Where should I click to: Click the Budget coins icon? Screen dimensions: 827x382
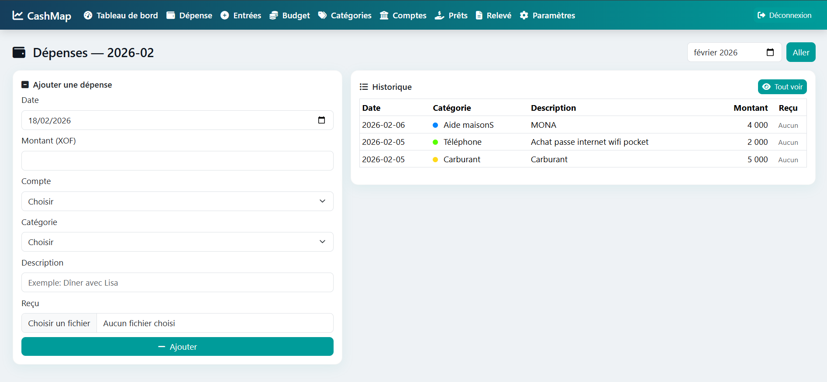274,15
